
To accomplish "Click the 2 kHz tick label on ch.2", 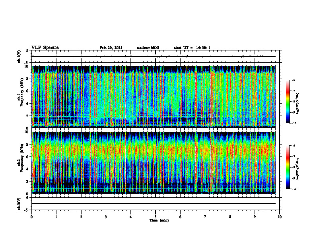I will 28,181.
